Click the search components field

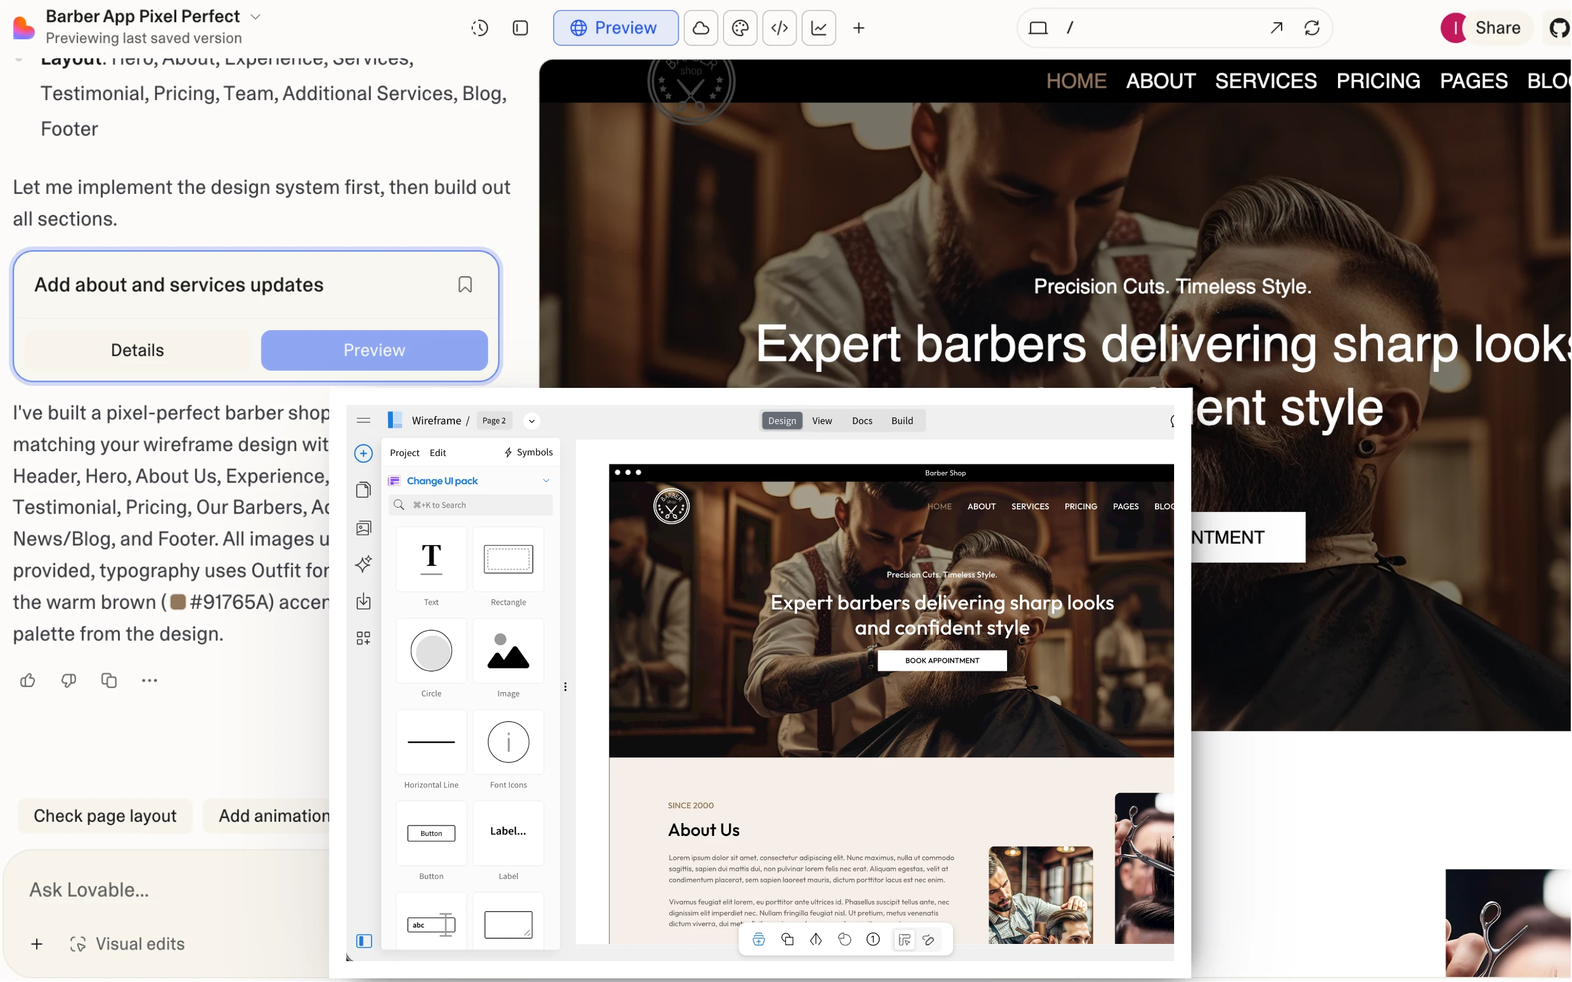tap(471, 505)
